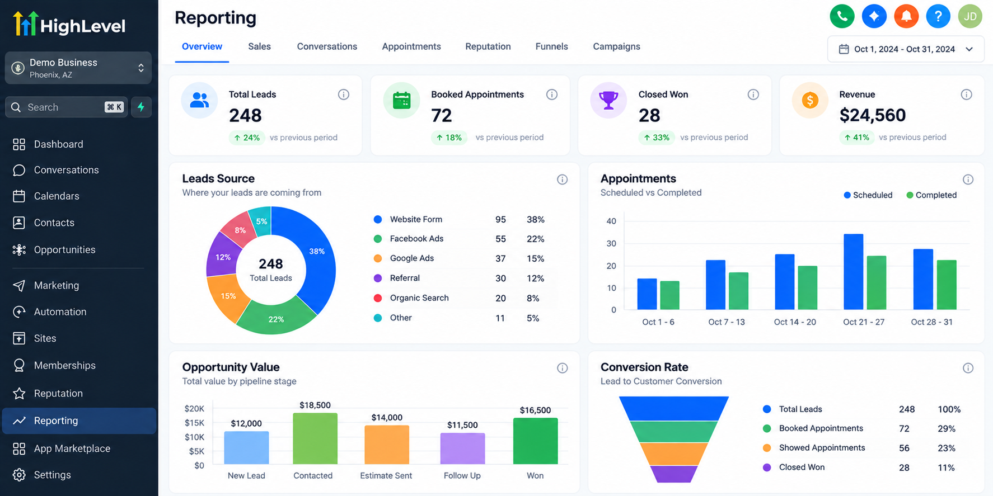Click info icon in Appointments panel
This screenshot has height=496, width=993.
click(x=968, y=179)
